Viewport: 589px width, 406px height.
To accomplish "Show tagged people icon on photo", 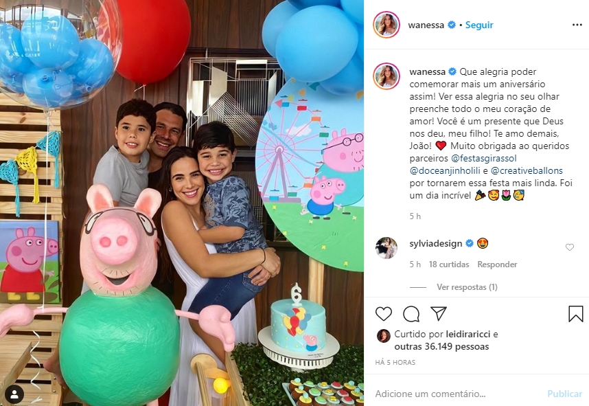I will coord(14,394).
